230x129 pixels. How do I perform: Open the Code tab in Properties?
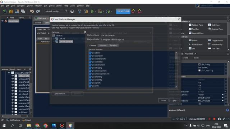196,58
